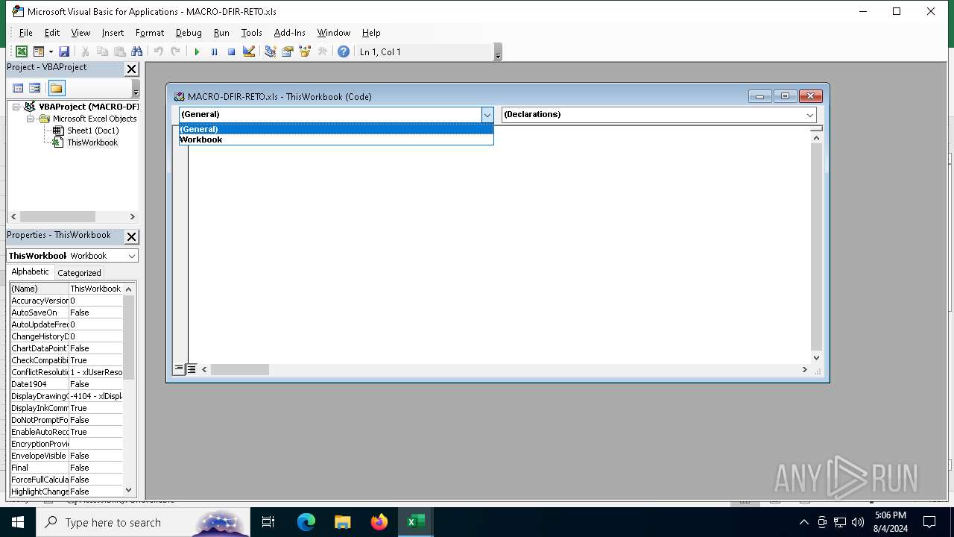
Task: Click code window horizontal scrollbar thumb
Action: (x=239, y=369)
